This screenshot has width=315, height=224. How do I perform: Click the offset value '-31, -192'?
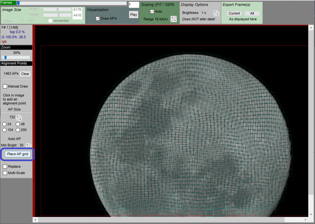[x=27, y=21]
